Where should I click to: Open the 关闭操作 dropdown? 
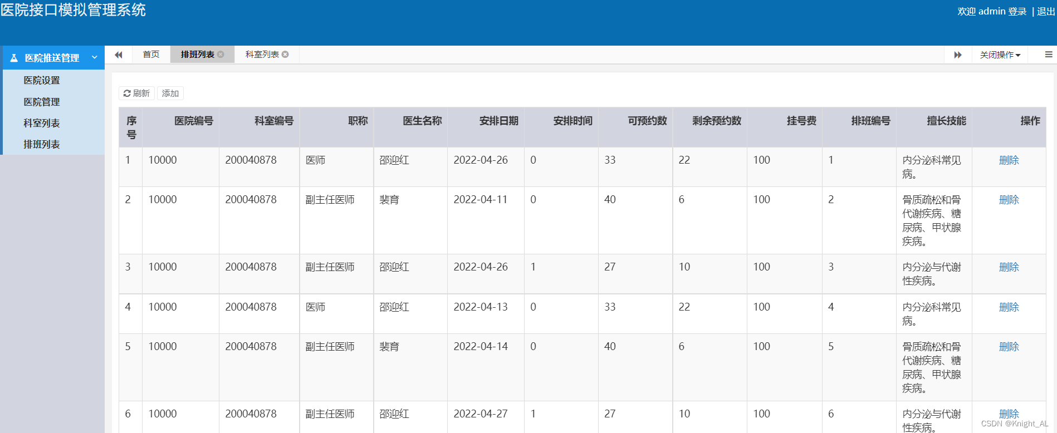[x=1000, y=55]
